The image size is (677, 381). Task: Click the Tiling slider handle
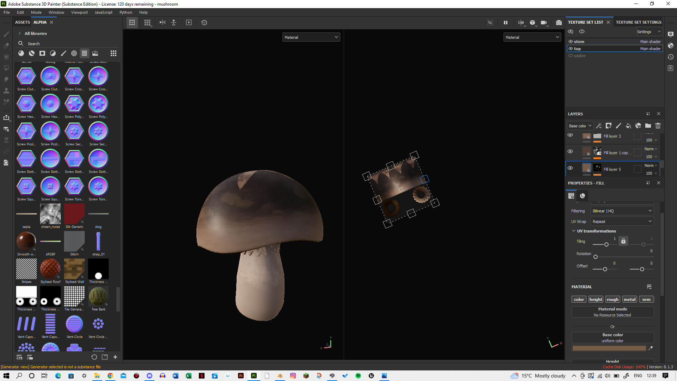coord(606,244)
